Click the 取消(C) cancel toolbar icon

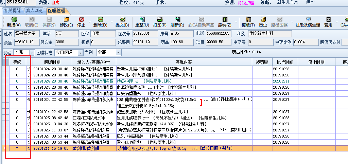tap(32, 19)
